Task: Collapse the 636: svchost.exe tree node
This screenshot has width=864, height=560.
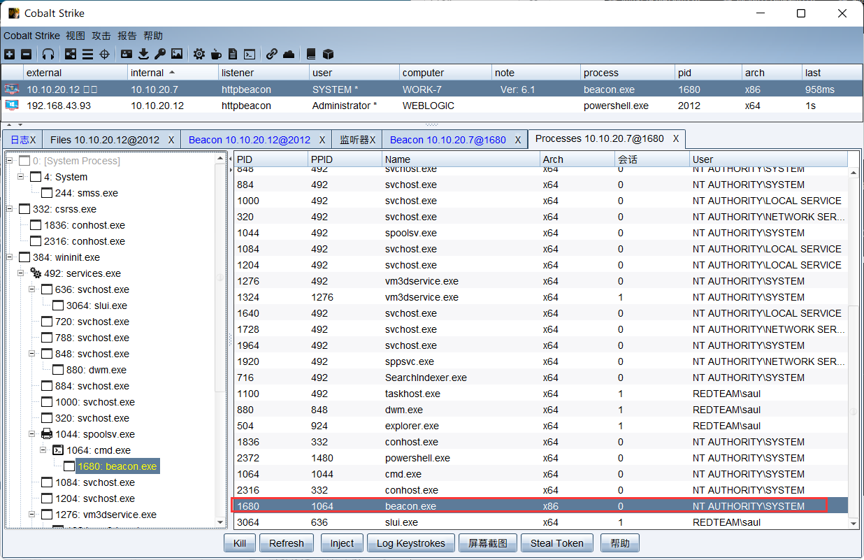Action: click(32, 289)
